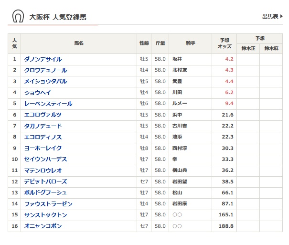
Task: Click the odds value 22.3
Action: pos(228,137)
